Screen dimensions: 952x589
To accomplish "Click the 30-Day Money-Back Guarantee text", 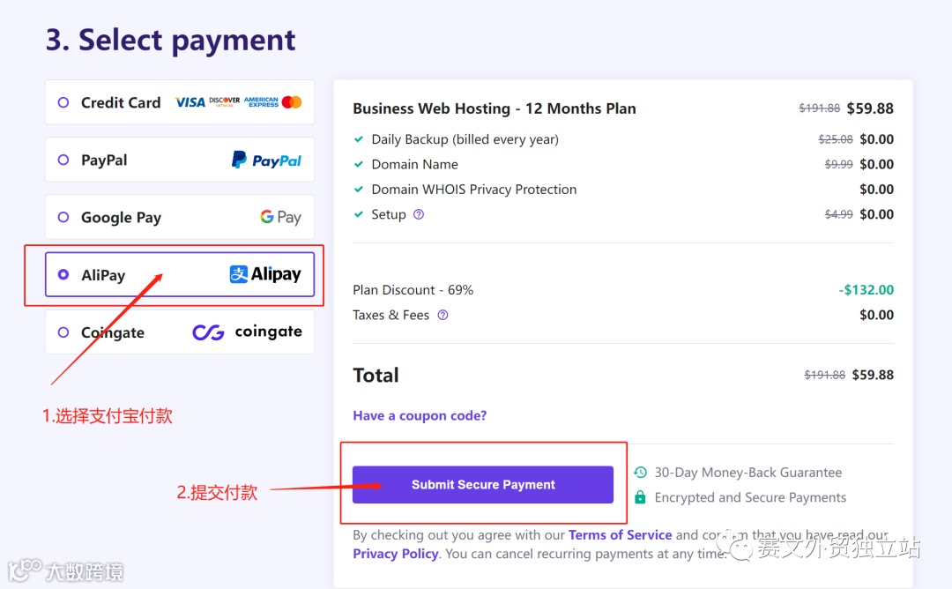I will coord(748,473).
